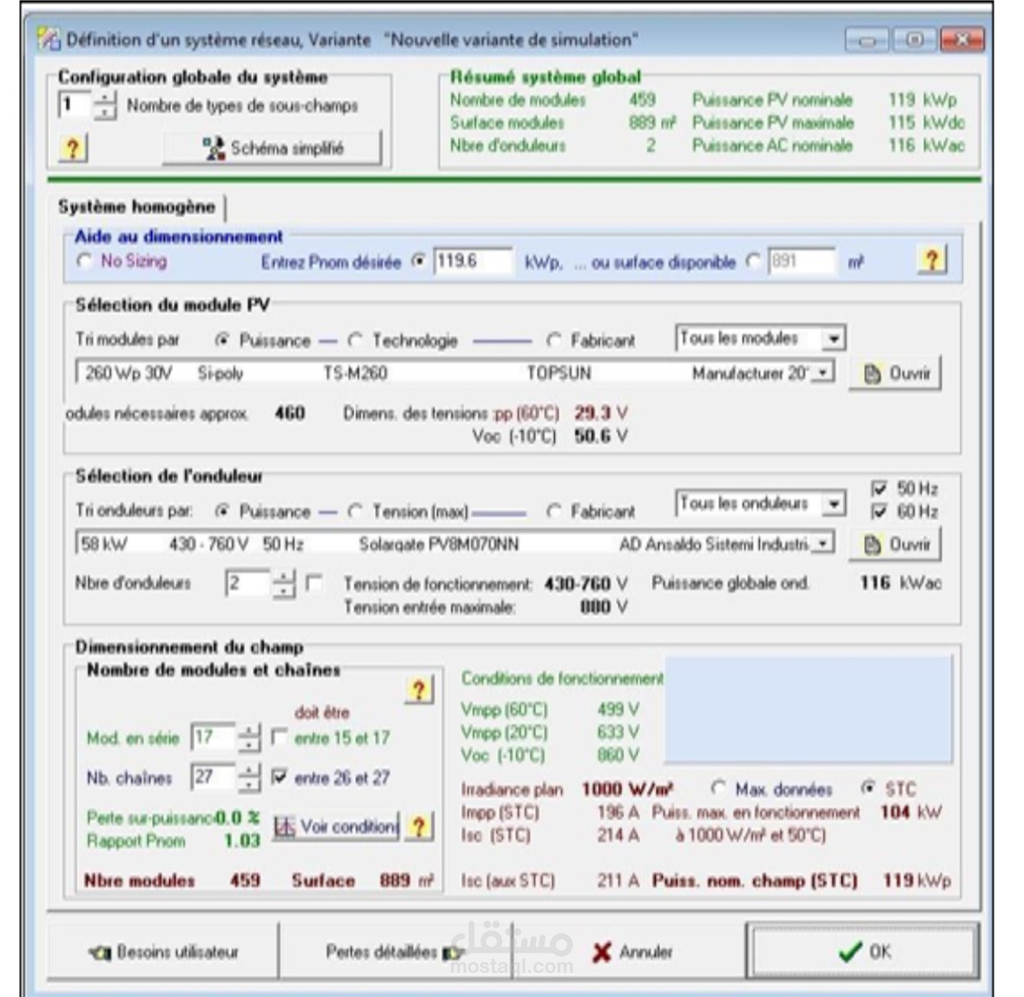Maximize the system definition window
Screen dimensions: 1024x997
[x=915, y=40]
